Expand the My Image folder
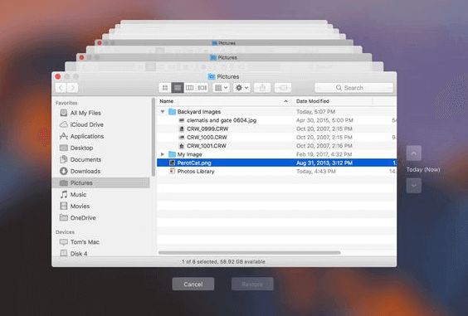This screenshot has height=316, width=468. [163, 154]
